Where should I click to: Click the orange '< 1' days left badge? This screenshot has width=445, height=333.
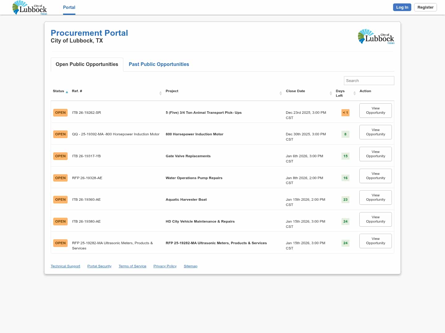point(345,113)
